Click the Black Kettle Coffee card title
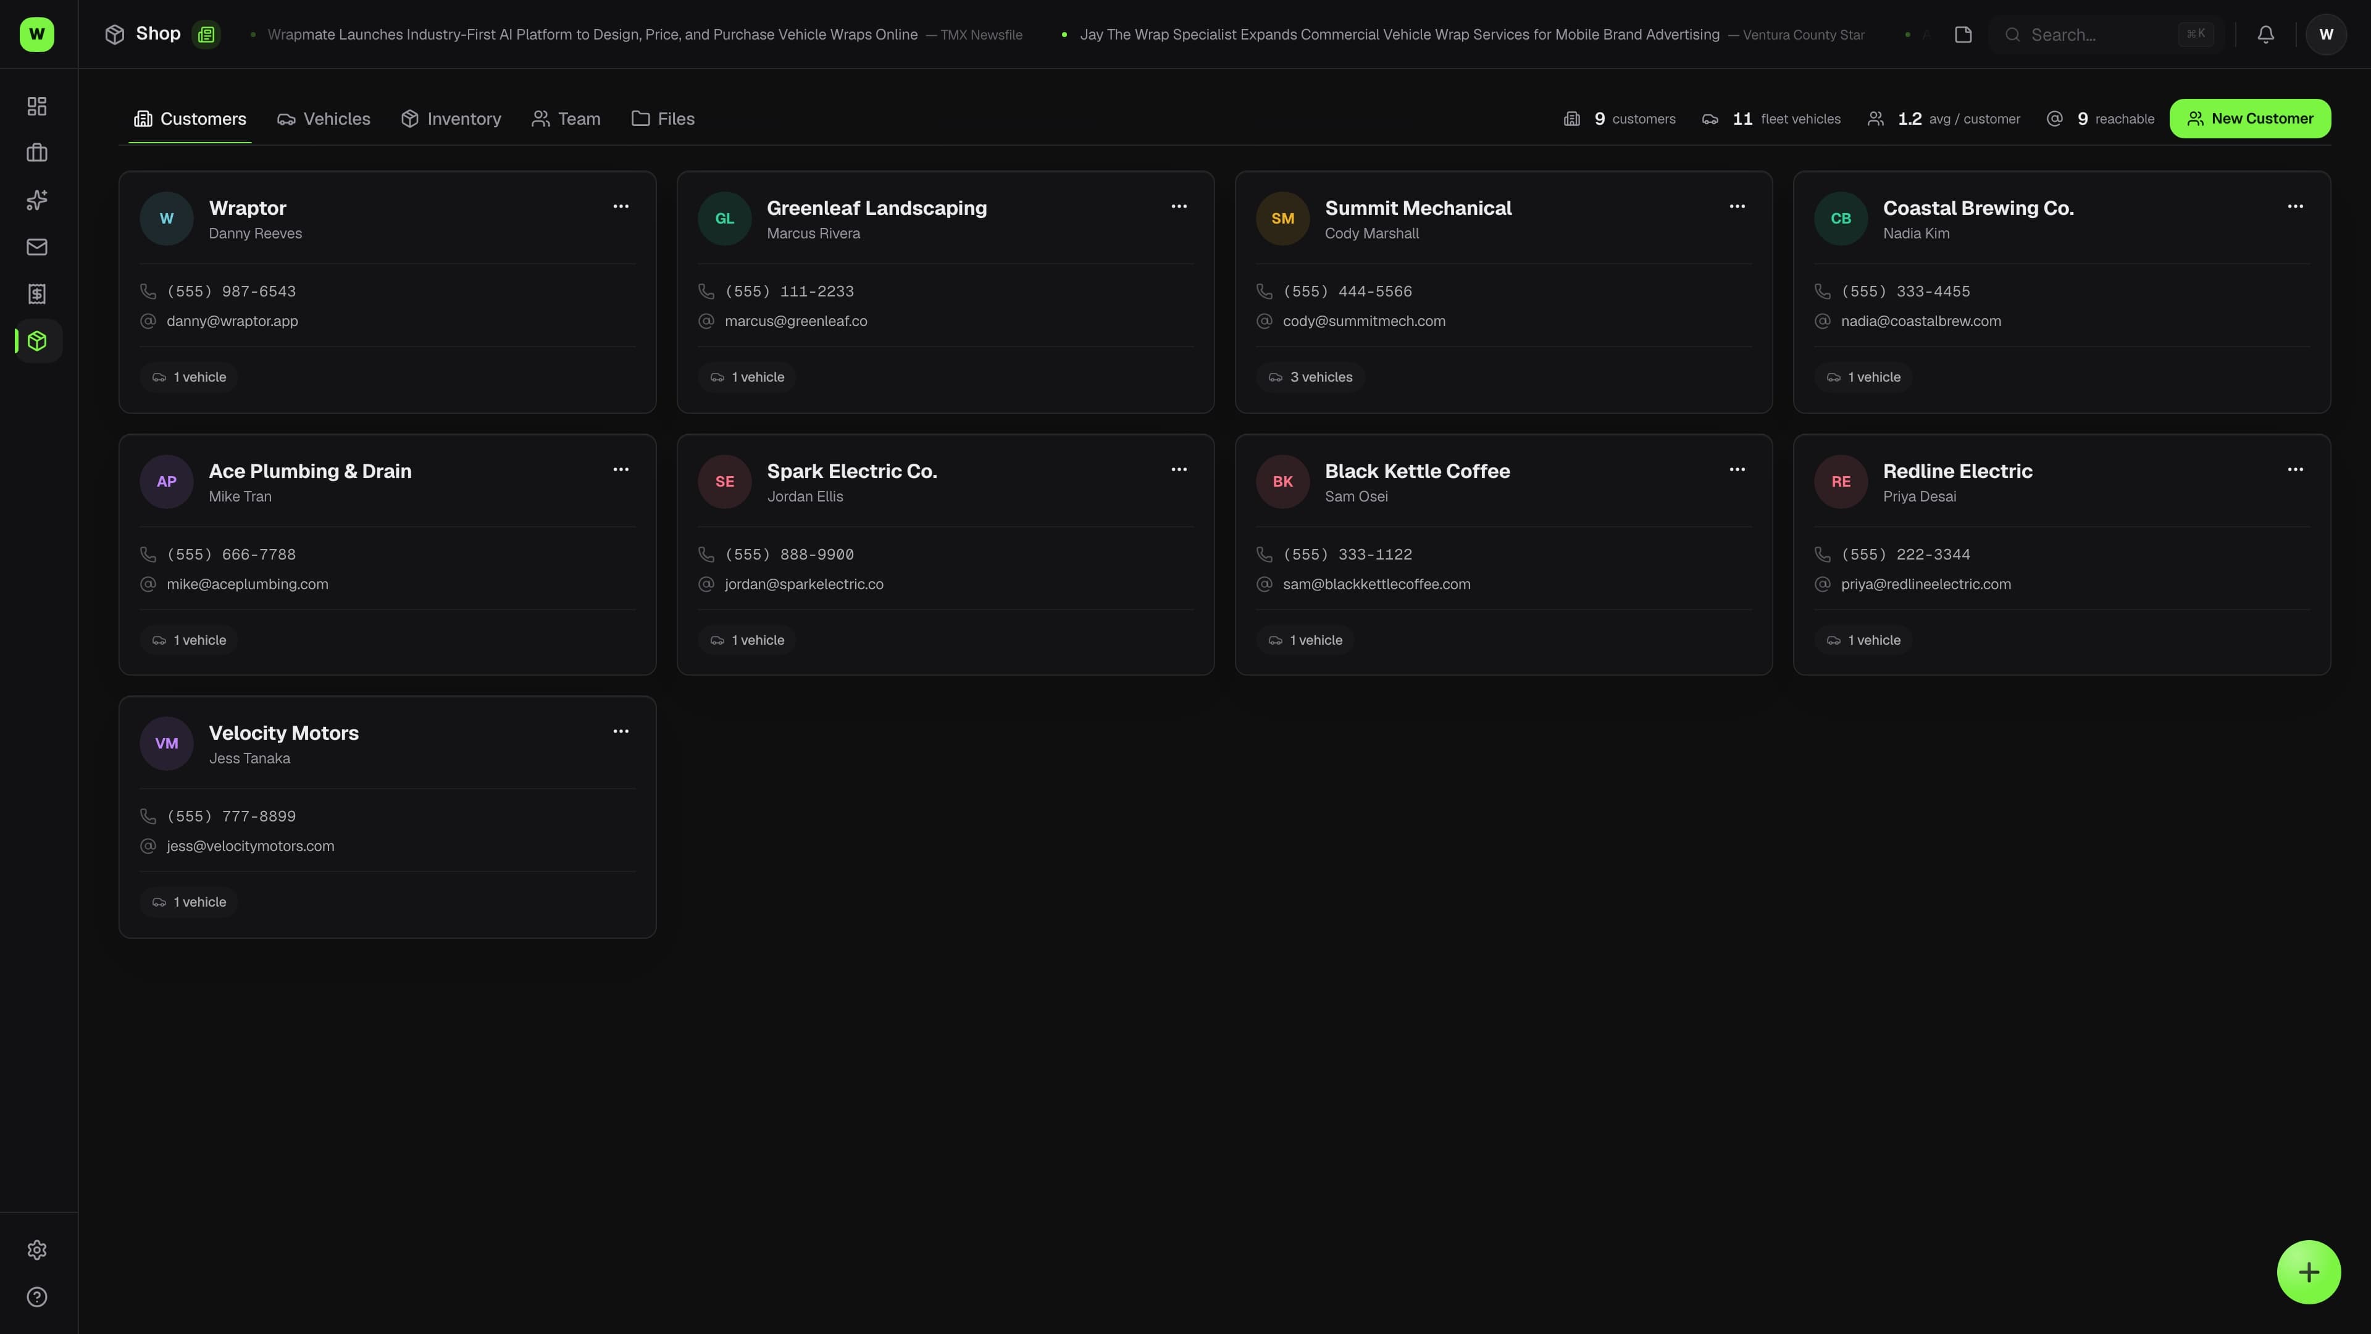2371x1334 pixels. (1418, 471)
